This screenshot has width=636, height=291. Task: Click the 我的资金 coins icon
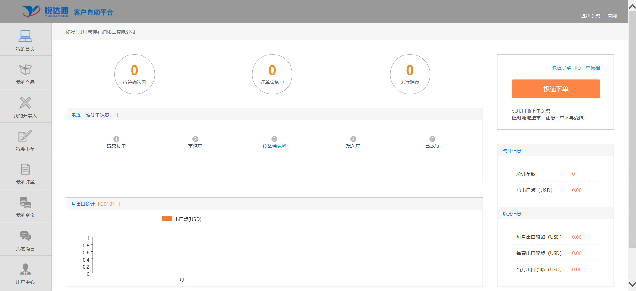tap(25, 202)
